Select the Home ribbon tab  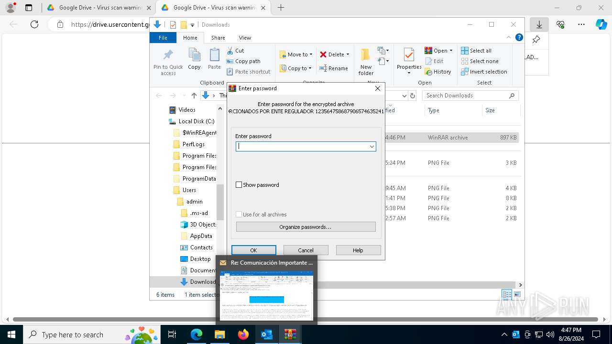point(190,38)
